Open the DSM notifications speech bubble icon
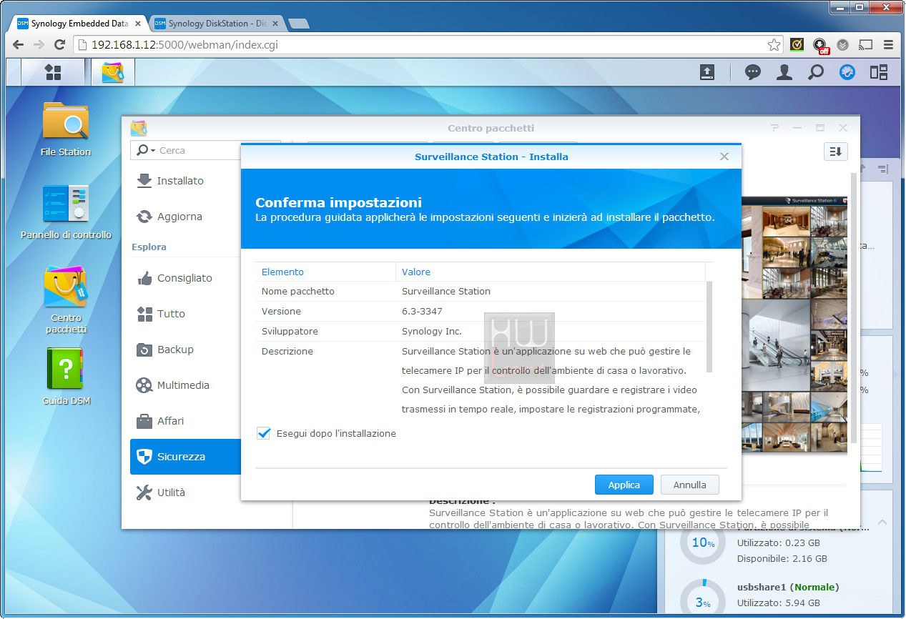Viewport: 906px width, 619px height. tap(752, 72)
